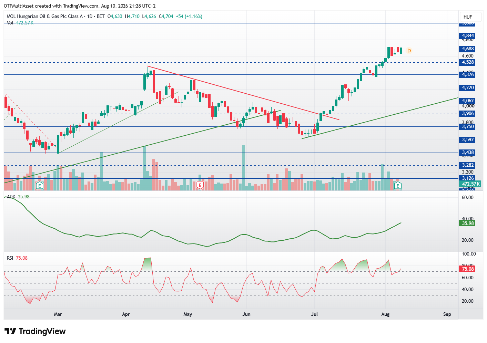Click the Aug label on time axis
The image size is (487, 343).
pos(386,314)
